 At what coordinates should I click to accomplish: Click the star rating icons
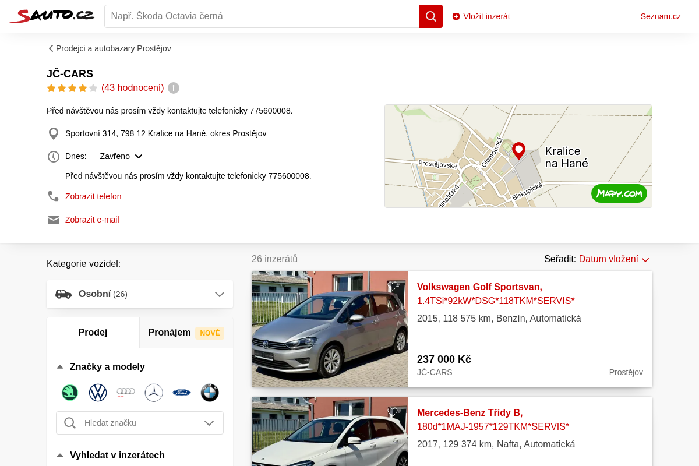(72, 88)
